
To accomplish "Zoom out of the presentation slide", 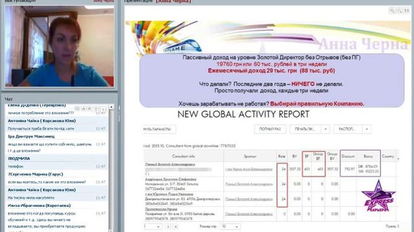I will click(x=400, y=10).
